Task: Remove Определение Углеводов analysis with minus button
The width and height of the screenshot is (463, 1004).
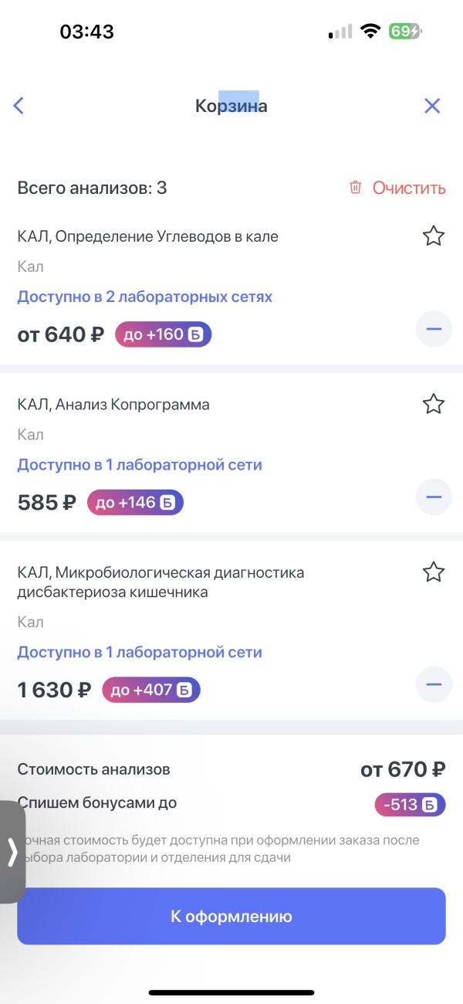Action: (x=434, y=330)
